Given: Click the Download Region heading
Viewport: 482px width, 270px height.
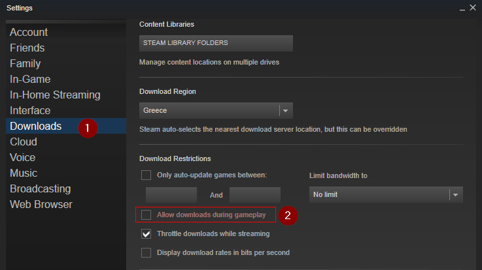Looking at the screenshot, I should 167,92.
